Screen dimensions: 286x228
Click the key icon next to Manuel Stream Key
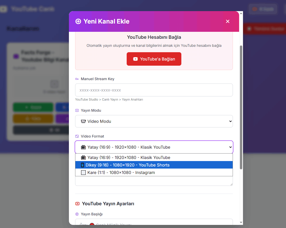77,79
